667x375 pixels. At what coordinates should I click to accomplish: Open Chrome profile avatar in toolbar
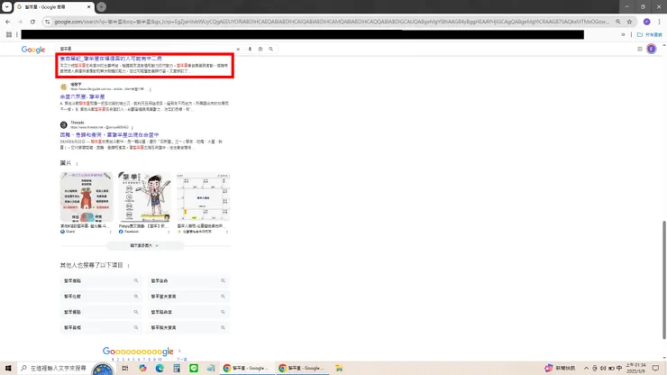[646, 22]
